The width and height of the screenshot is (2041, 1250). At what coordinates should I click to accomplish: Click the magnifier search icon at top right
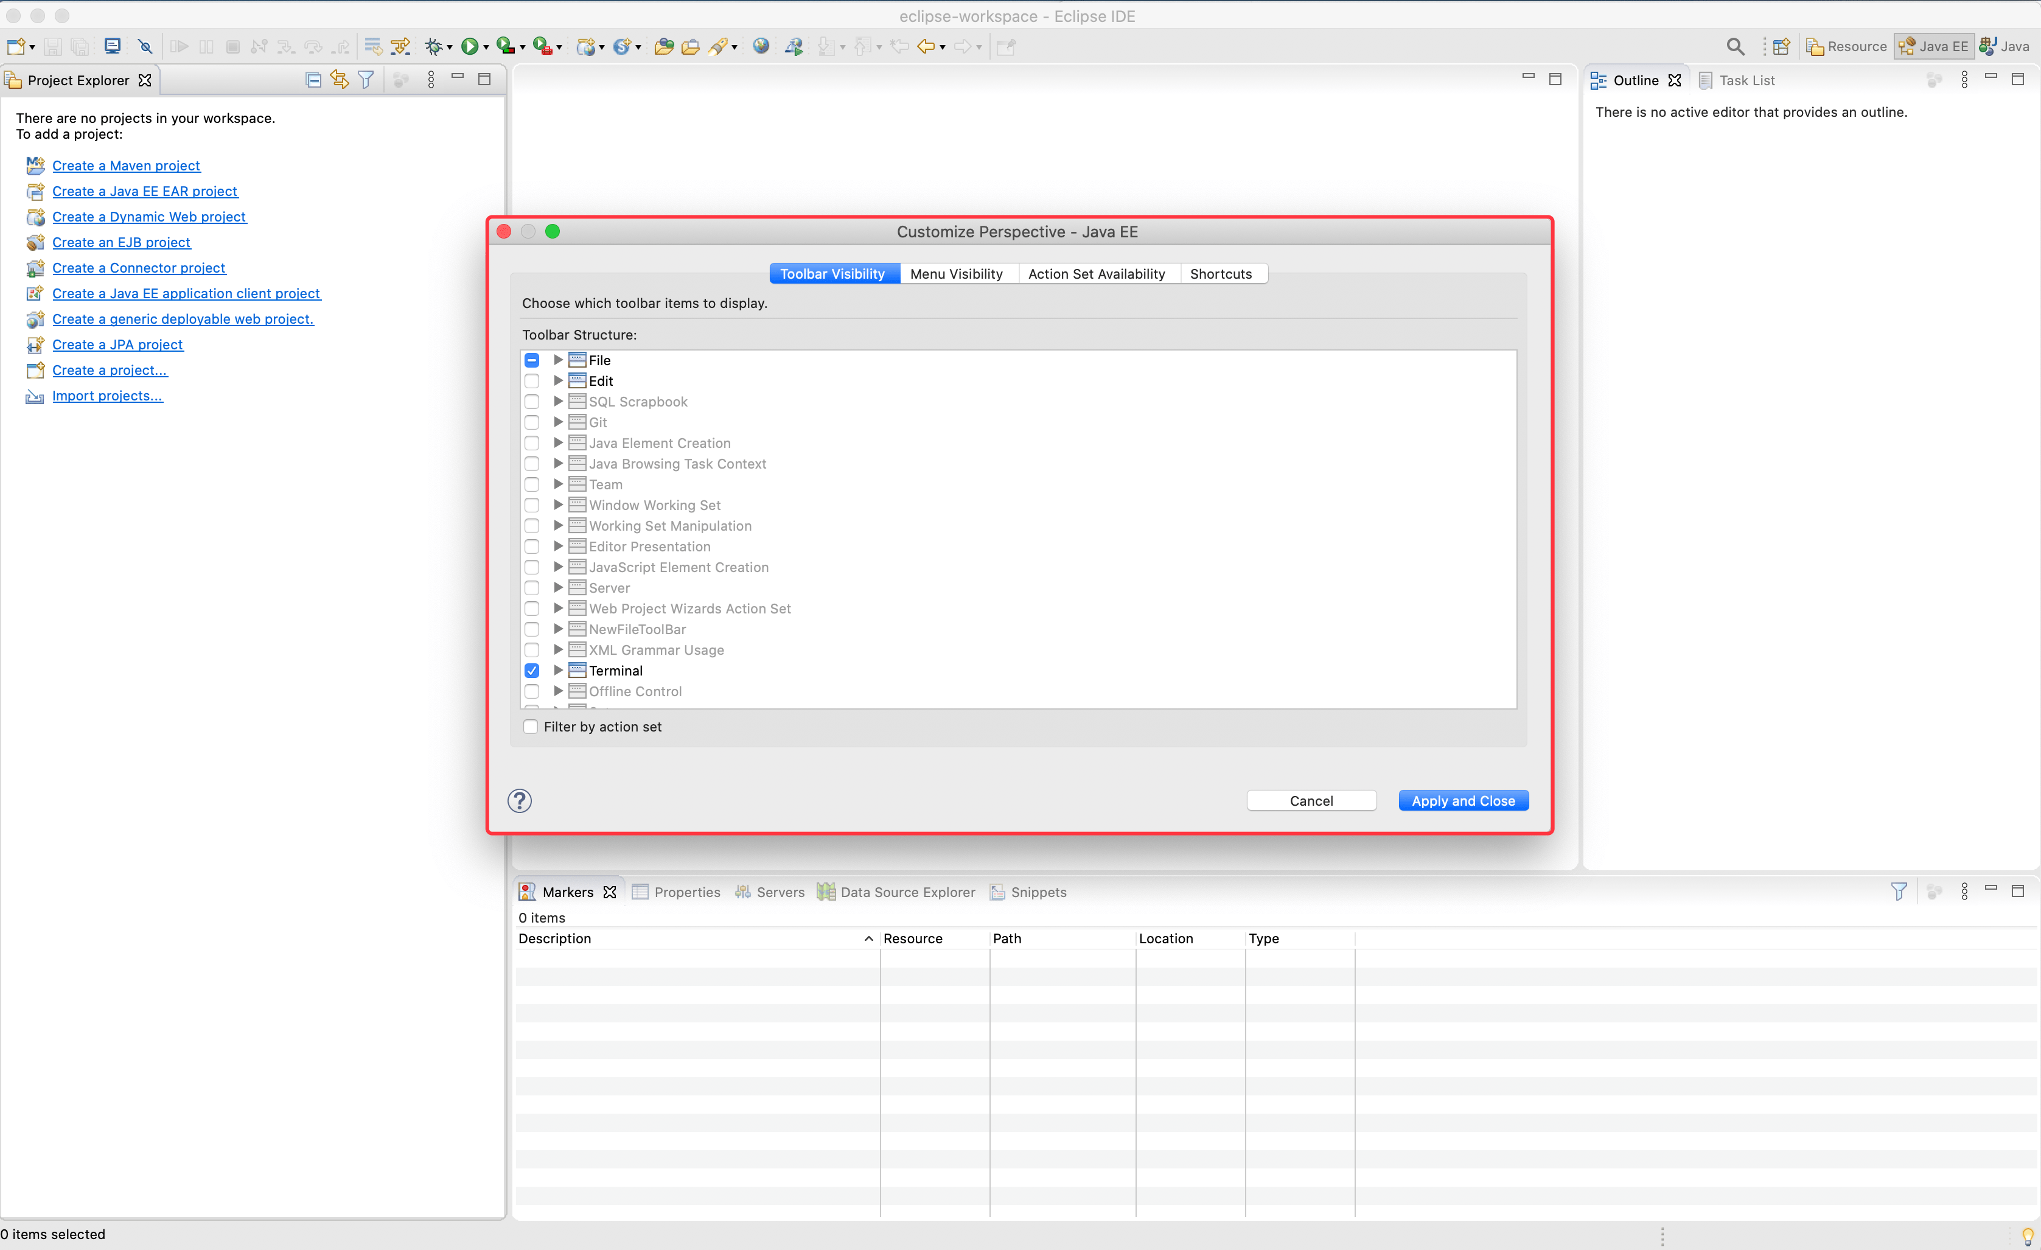point(1734,46)
